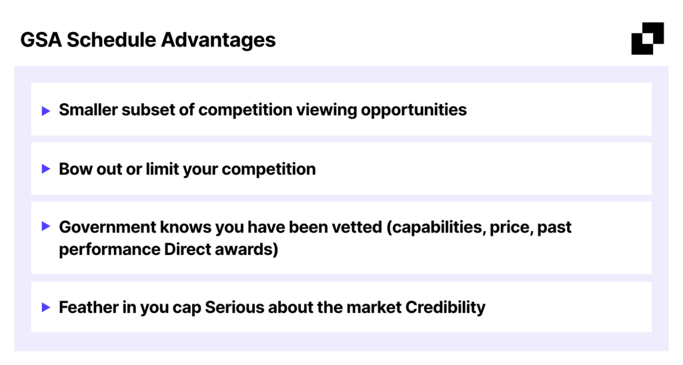Click the word GSA in the heading

[41, 39]
